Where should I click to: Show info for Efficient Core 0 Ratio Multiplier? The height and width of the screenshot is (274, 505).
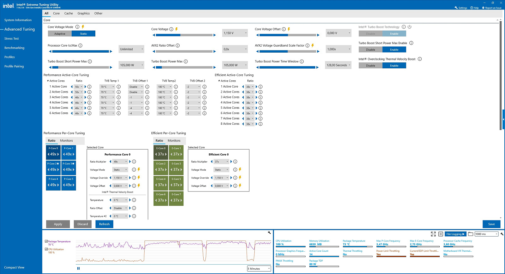(x=235, y=162)
